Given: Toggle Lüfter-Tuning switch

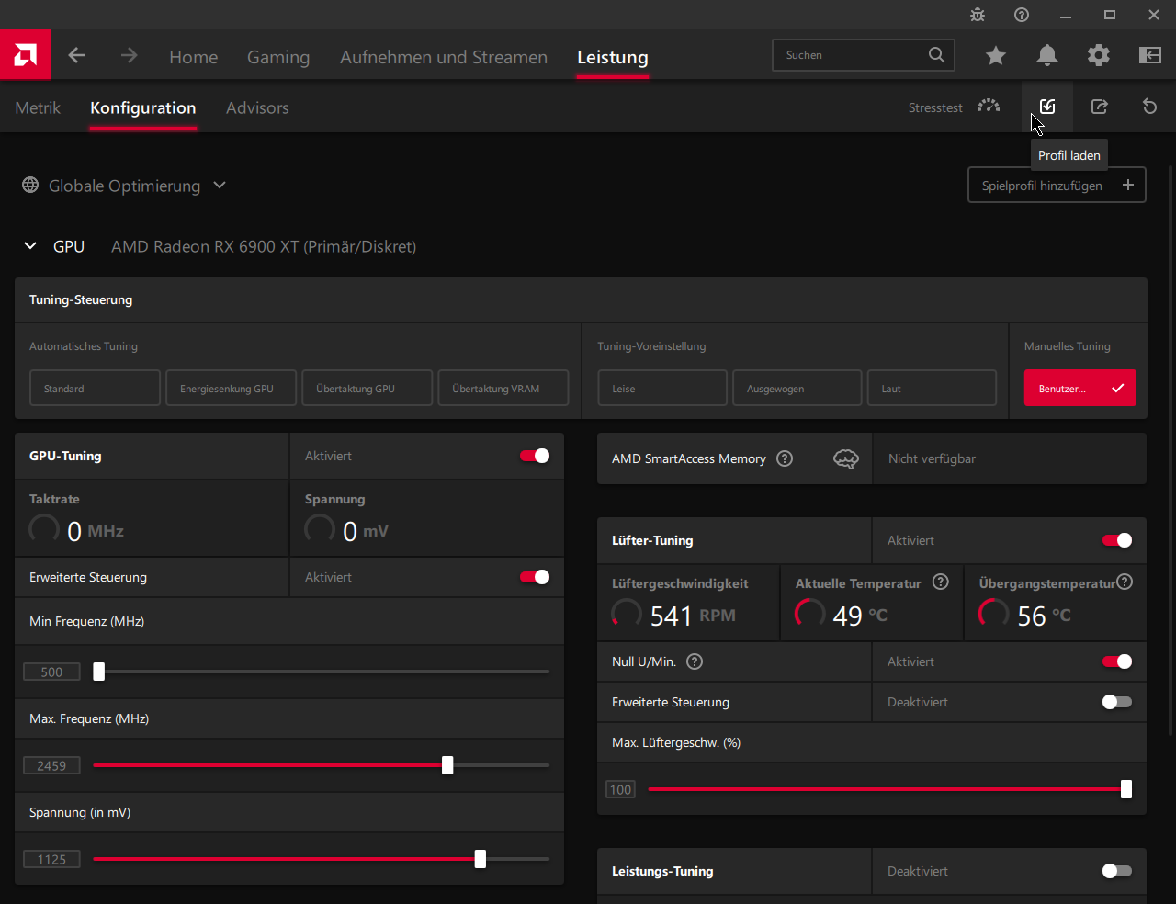Looking at the screenshot, I should click(x=1117, y=540).
